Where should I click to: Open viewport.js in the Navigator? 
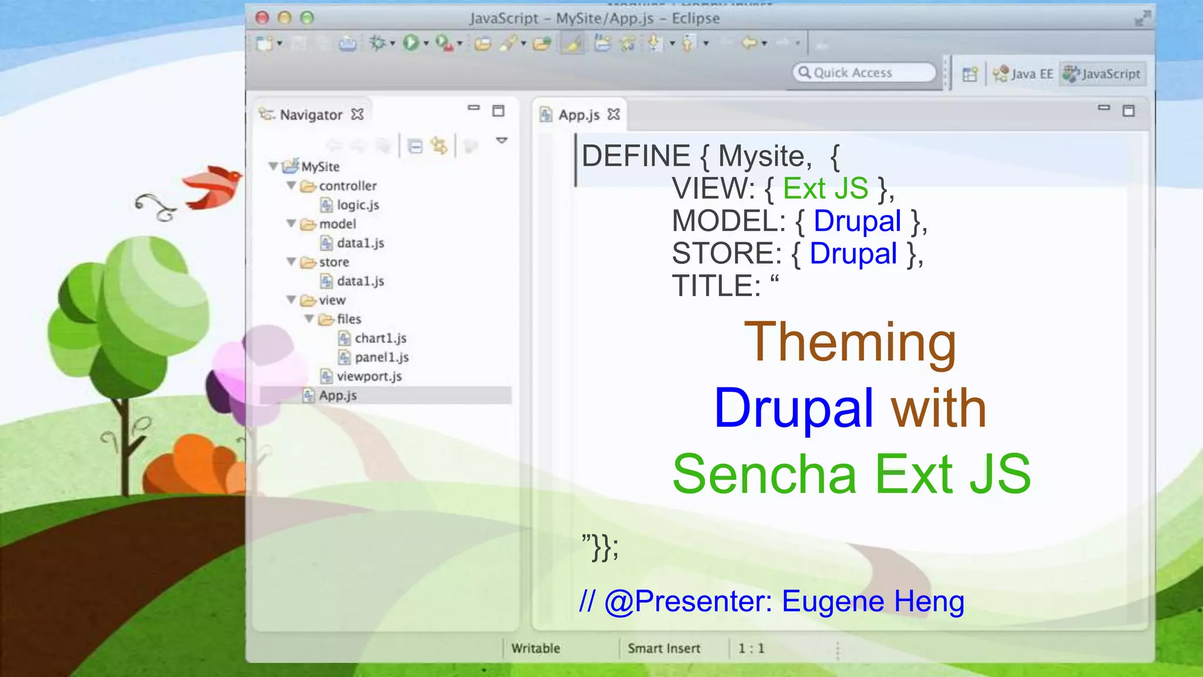pyautogui.click(x=368, y=376)
